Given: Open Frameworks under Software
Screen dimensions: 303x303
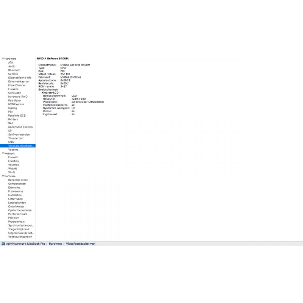Looking at the screenshot, I should [16, 191].
